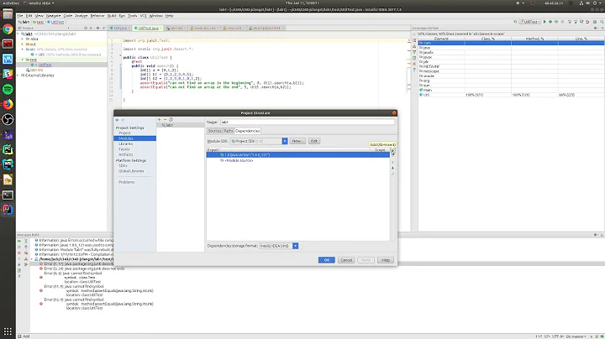This screenshot has width=605, height=339.
Task: Select the Dependencies tab
Action: point(248,131)
